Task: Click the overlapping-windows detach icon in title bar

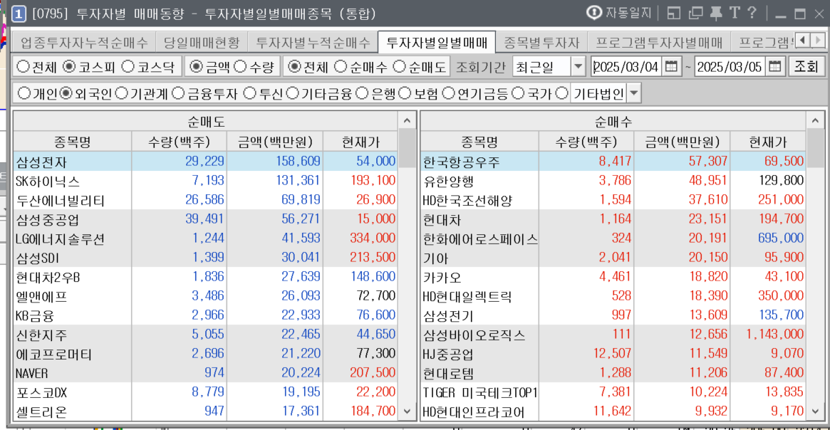Action: click(695, 13)
